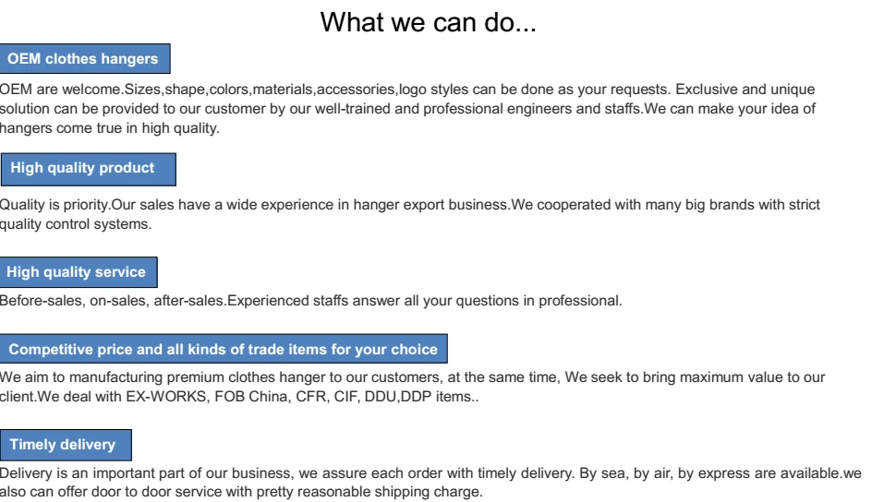Select the Timely delivery label
Viewport: 872px width, 502px height.
[63, 445]
